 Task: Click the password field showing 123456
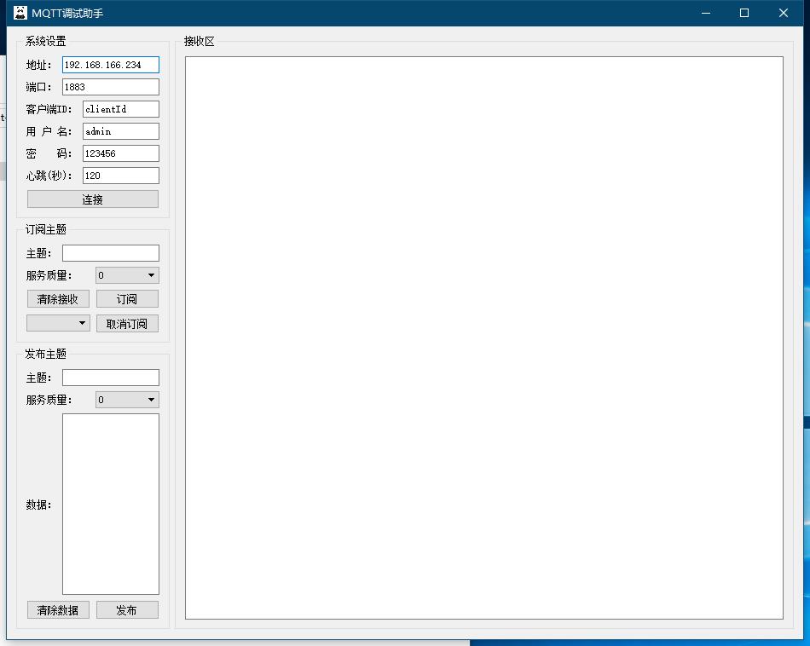pos(121,153)
